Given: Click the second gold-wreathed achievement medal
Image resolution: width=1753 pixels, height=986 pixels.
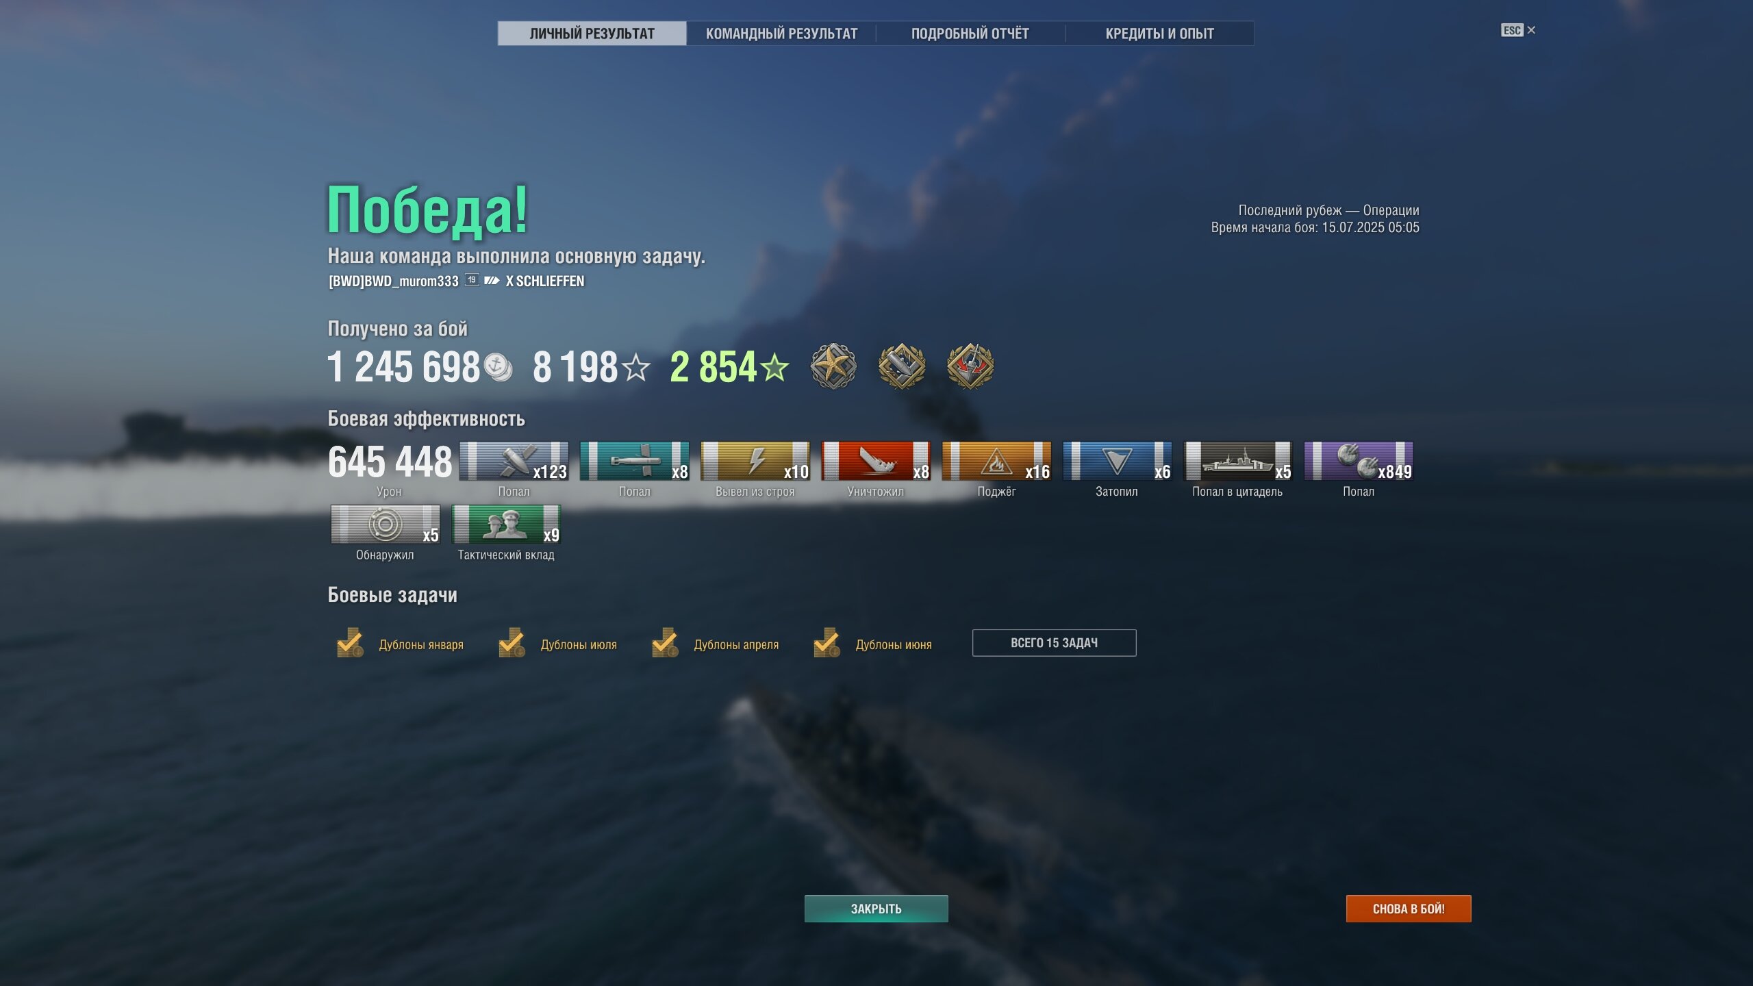Looking at the screenshot, I should click(x=902, y=366).
